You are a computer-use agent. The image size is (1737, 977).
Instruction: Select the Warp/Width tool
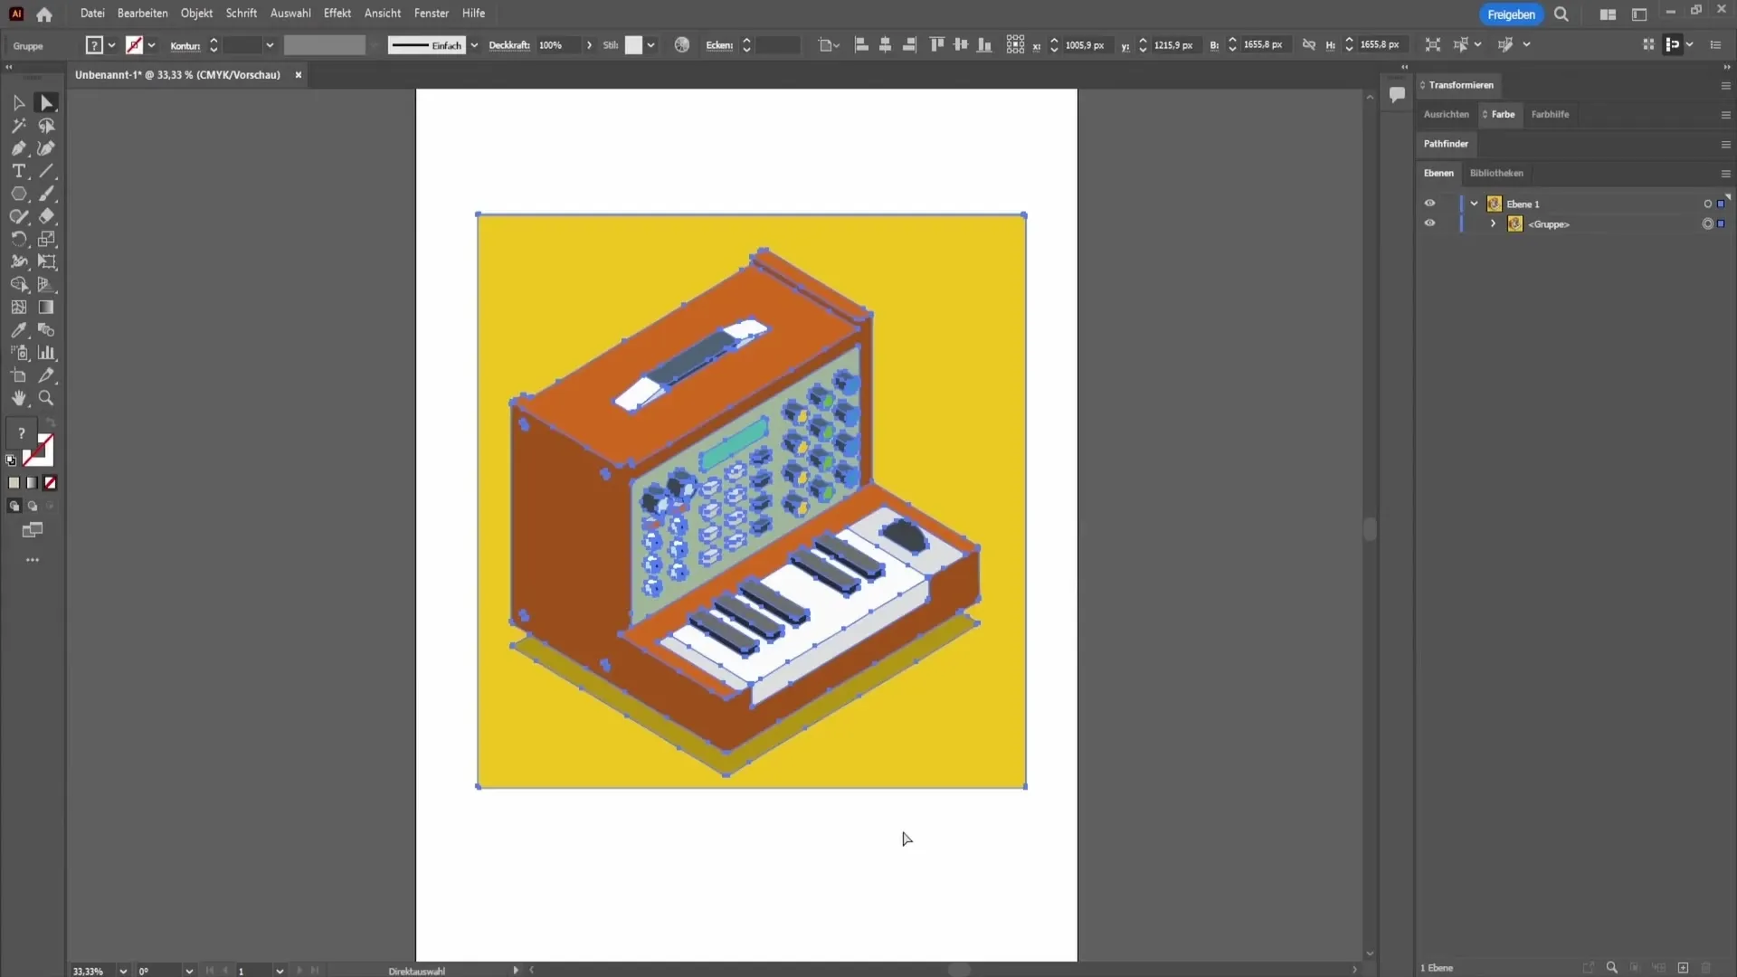19,261
